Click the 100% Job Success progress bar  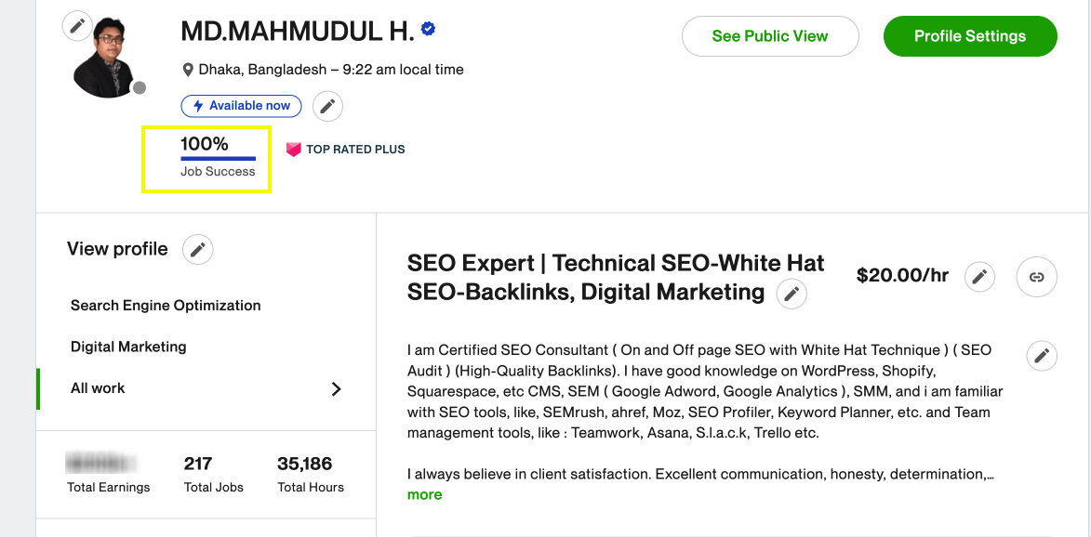(218, 159)
